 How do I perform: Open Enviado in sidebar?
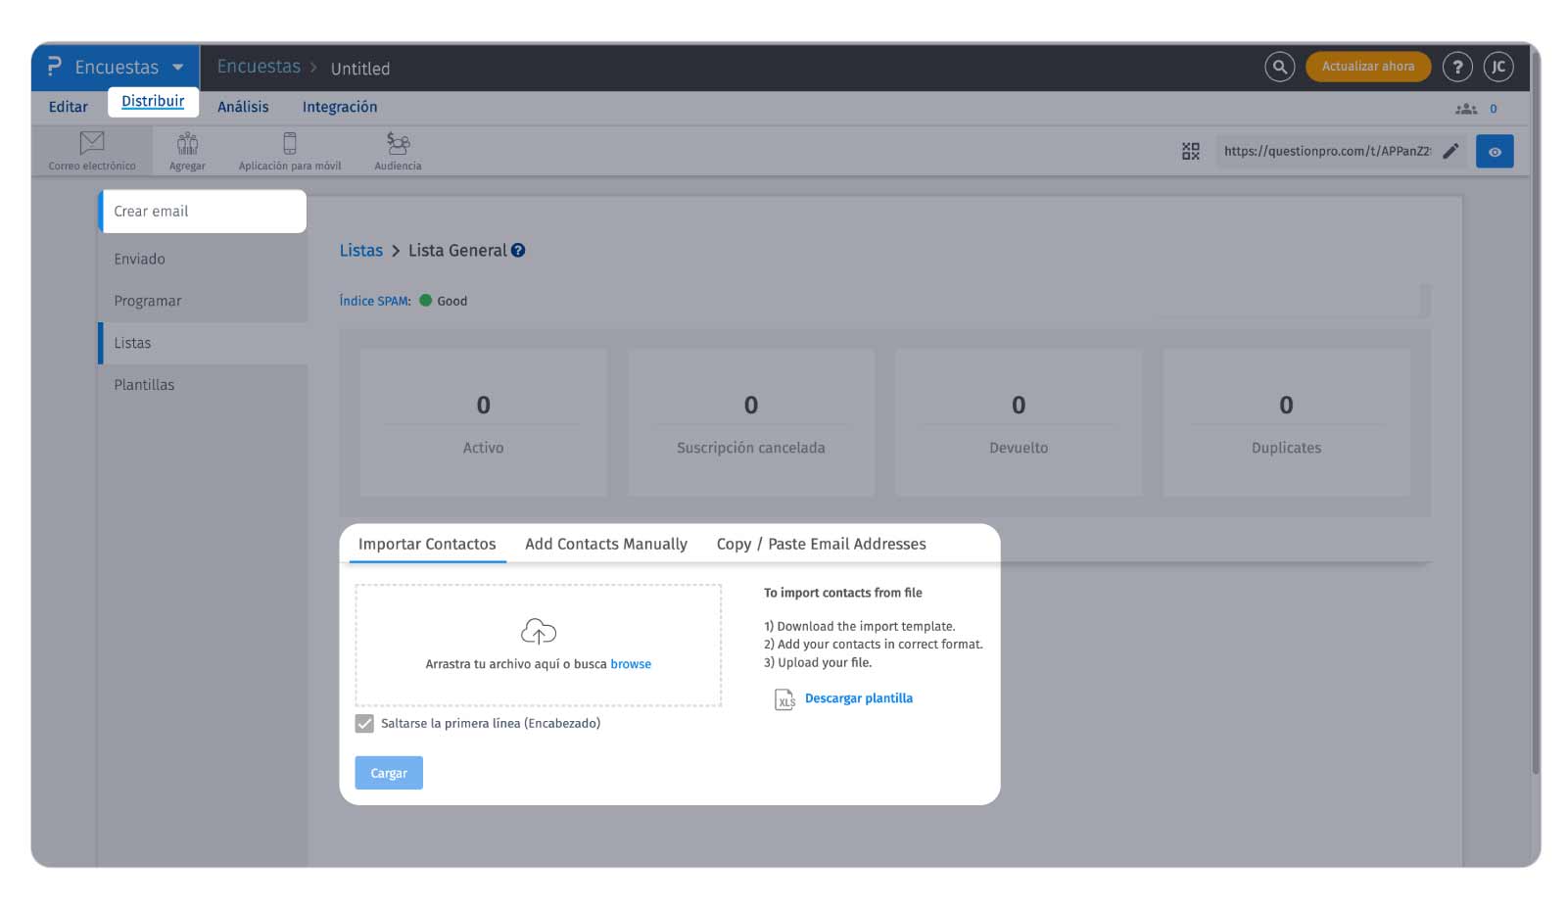(x=203, y=259)
